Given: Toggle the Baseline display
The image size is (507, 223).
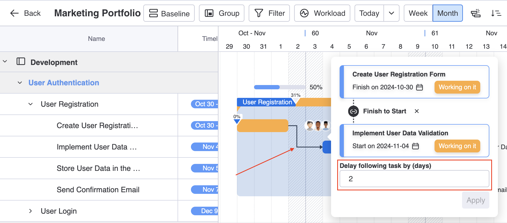Looking at the screenshot, I should click(169, 13).
